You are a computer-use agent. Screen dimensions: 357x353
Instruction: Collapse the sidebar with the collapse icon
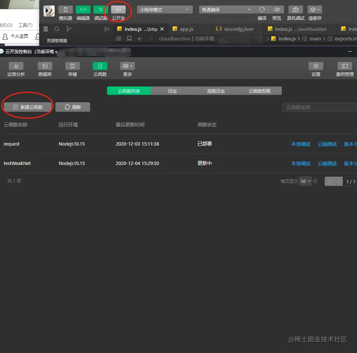coord(107,29)
